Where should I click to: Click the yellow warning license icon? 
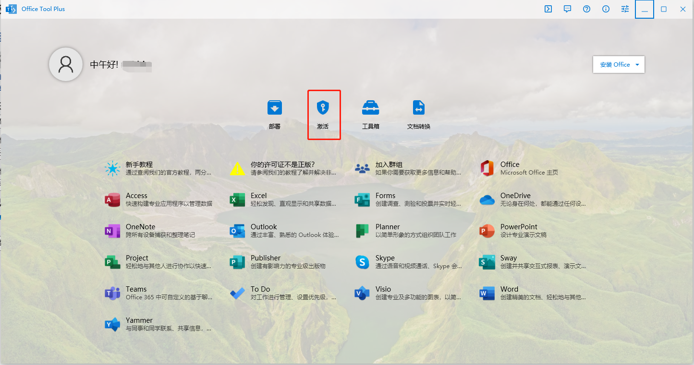point(237,168)
